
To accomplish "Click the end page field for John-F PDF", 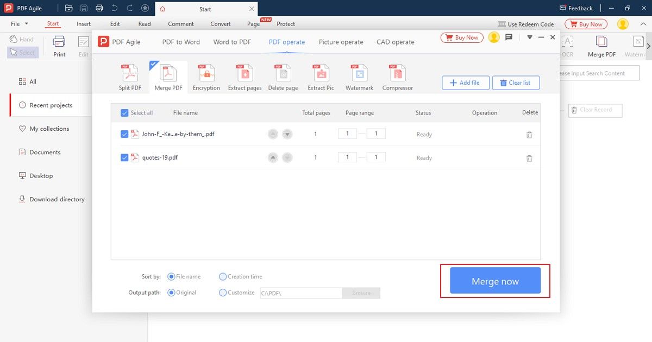I will pos(376,134).
